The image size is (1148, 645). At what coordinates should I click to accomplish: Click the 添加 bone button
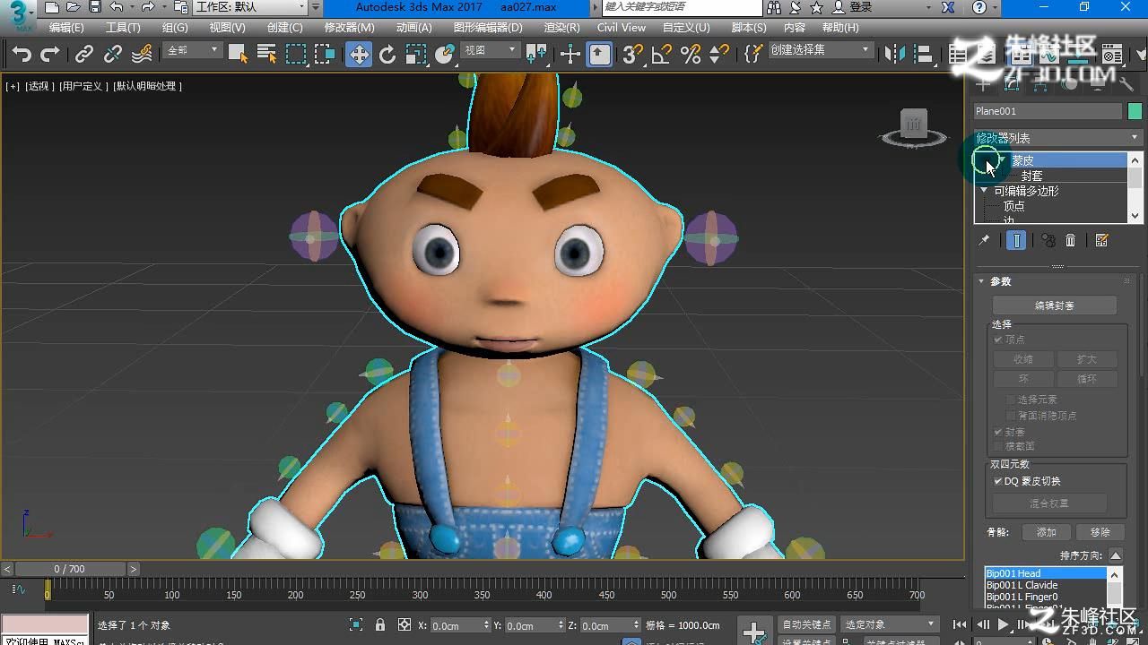pyautogui.click(x=1047, y=532)
